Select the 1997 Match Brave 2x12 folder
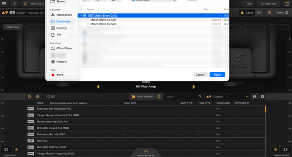292x157 pixels. pyautogui.click(x=153, y=16)
